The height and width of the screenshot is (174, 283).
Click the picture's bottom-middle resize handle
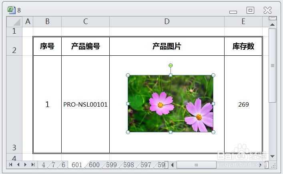click(x=171, y=132)
